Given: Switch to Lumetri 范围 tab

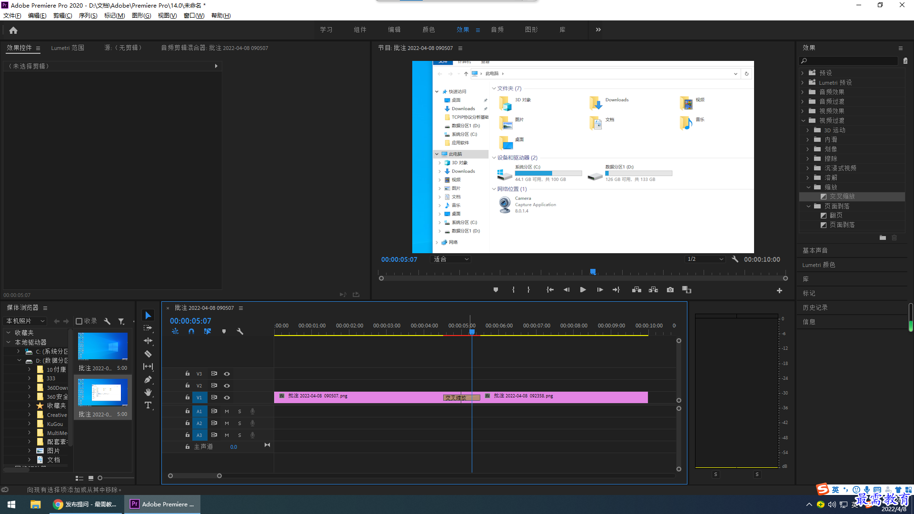Looking at the screenshot, I should [x=68, y=48].
